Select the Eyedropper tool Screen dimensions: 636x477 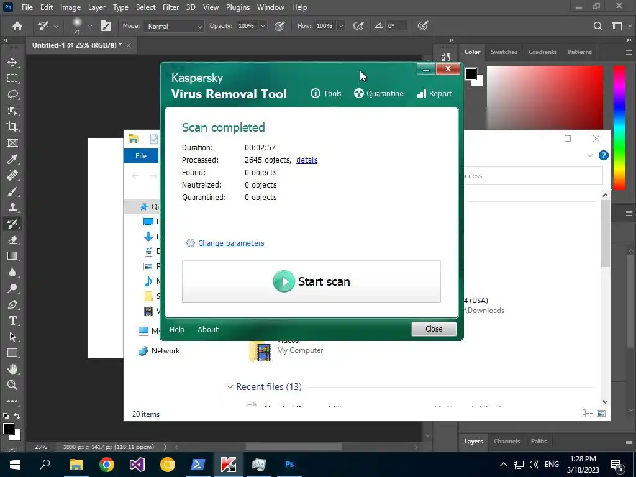tap(12, 159)
